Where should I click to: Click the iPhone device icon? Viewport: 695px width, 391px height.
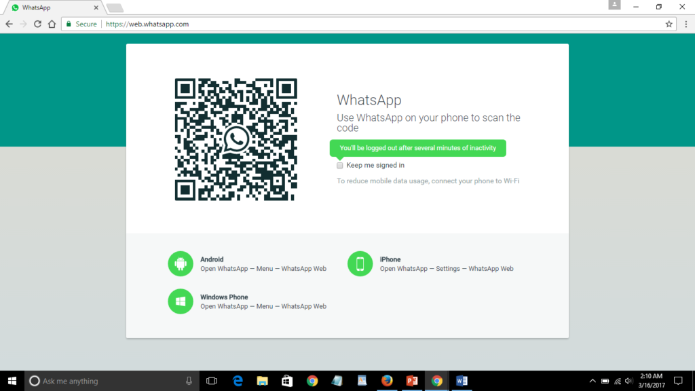[x=360, y=264]
